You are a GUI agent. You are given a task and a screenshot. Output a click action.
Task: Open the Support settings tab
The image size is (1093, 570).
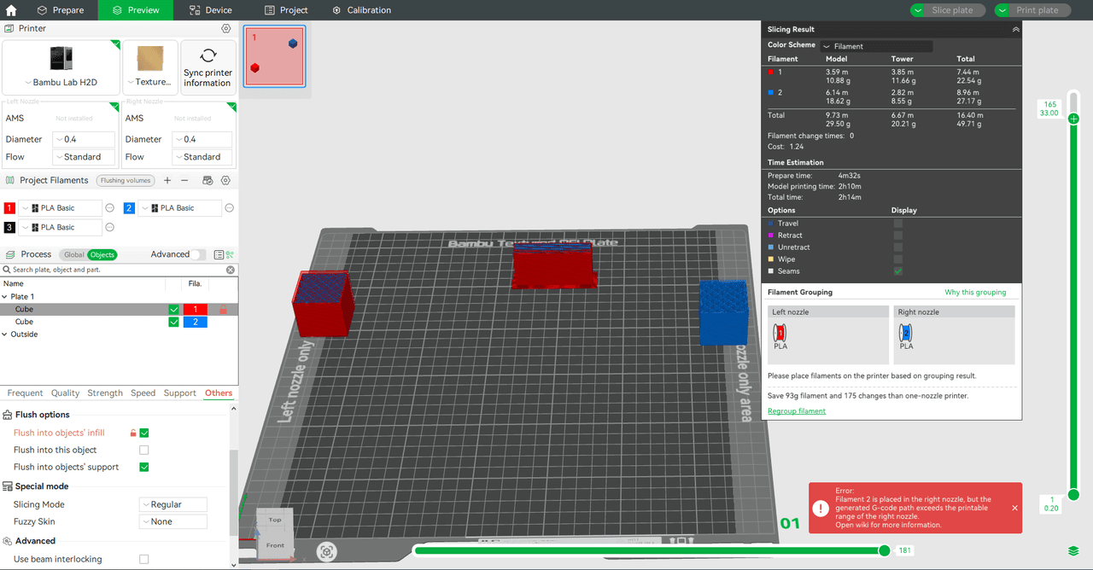point(179,393)
